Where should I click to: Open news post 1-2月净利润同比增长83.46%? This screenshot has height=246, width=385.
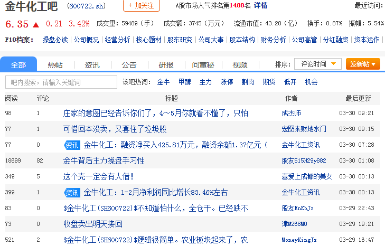tap(156, 192)
